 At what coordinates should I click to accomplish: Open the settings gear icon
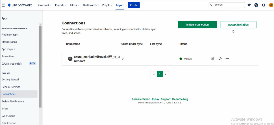264,5
